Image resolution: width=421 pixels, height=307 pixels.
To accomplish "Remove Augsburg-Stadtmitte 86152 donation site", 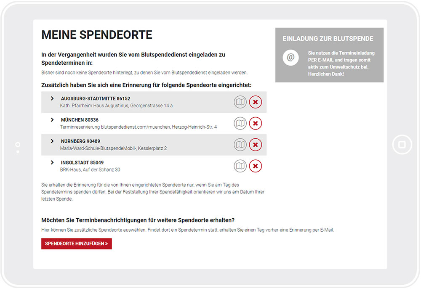I will tap(256, 102).
